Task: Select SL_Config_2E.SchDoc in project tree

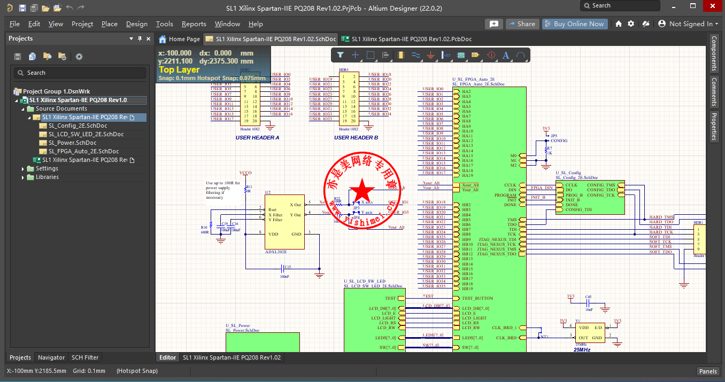Action: tap(78, 126)
